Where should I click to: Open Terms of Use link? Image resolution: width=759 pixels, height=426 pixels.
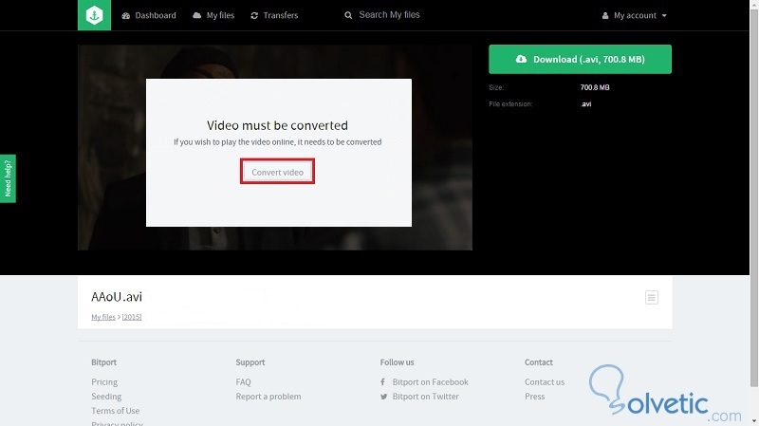115,411
